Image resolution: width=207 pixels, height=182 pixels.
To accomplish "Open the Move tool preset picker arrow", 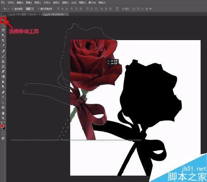I will pos(9,9).
